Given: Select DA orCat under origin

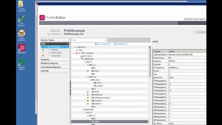Looking at the screenshot, I should pyautogui.click(x=98, y=83).
